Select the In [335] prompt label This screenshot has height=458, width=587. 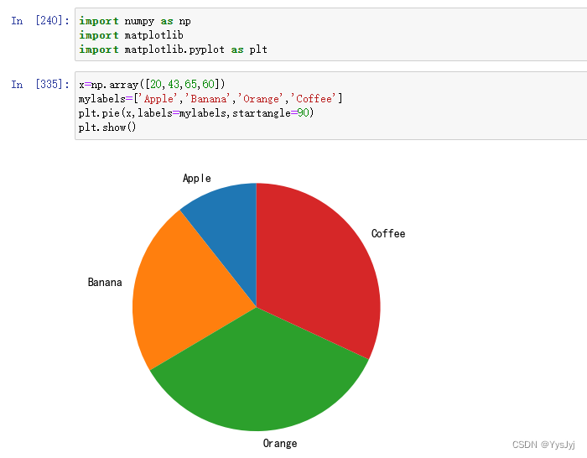pyautogui.click(x=40, y=84)
